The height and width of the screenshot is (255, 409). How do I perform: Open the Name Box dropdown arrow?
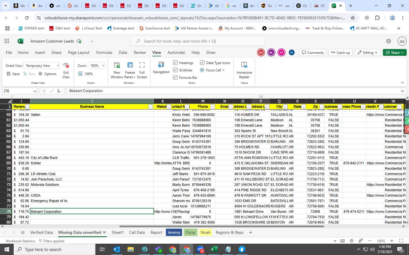tap(35, 91)
